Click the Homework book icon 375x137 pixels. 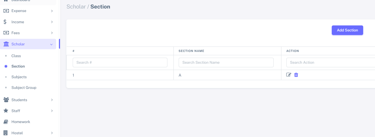tap(6, 122)
